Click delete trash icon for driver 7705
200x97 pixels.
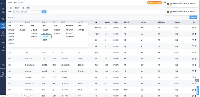(195, 52)
